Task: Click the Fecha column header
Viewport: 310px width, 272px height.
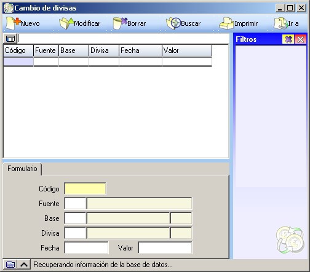Action: (x=140, y=50)
